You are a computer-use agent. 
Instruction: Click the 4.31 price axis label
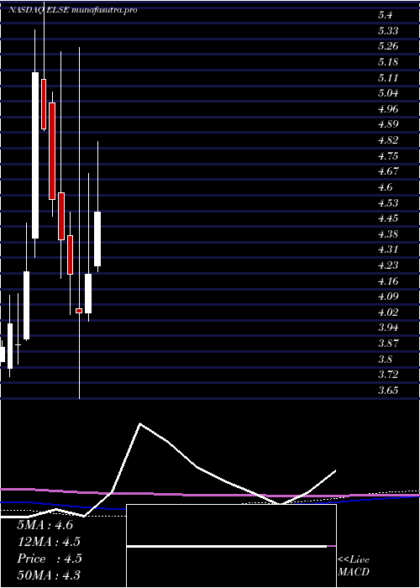click(388, 249)
